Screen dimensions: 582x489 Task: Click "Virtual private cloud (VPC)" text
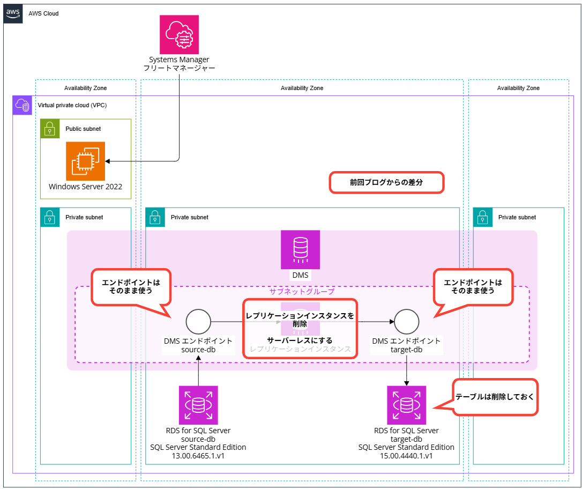(x=72, y=105)
